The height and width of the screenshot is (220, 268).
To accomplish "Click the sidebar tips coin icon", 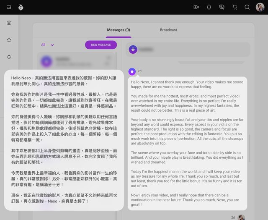I will coord(9,57).
